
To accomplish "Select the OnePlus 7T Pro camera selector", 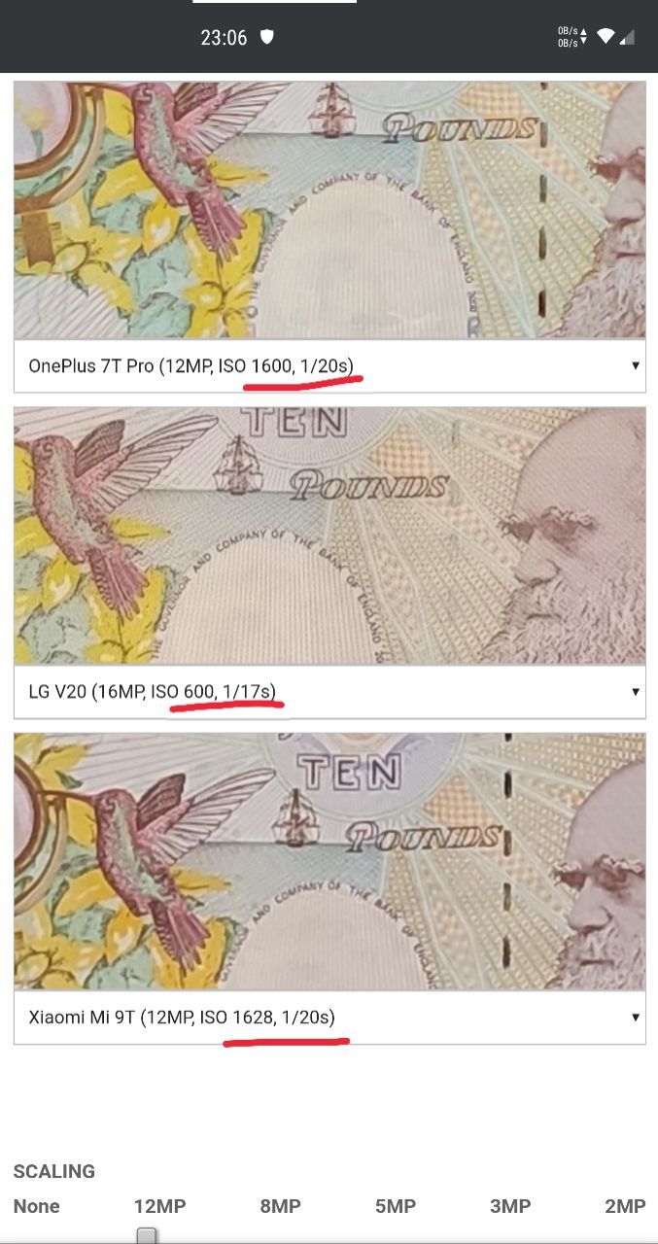I will (329, 366).
